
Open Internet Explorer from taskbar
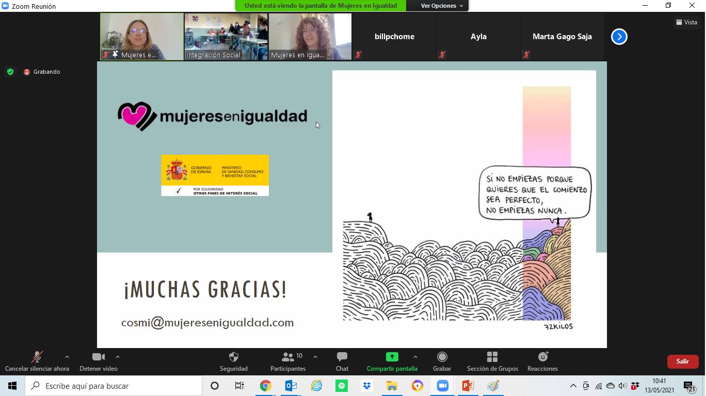point(316,386)
